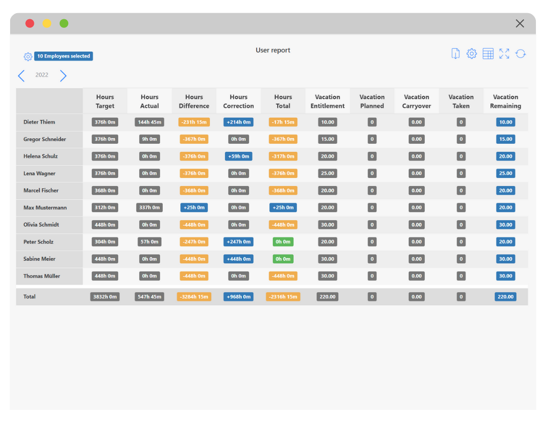Click the 2022 year label
This screenshot has width=546, height=422.
[42, 75]
